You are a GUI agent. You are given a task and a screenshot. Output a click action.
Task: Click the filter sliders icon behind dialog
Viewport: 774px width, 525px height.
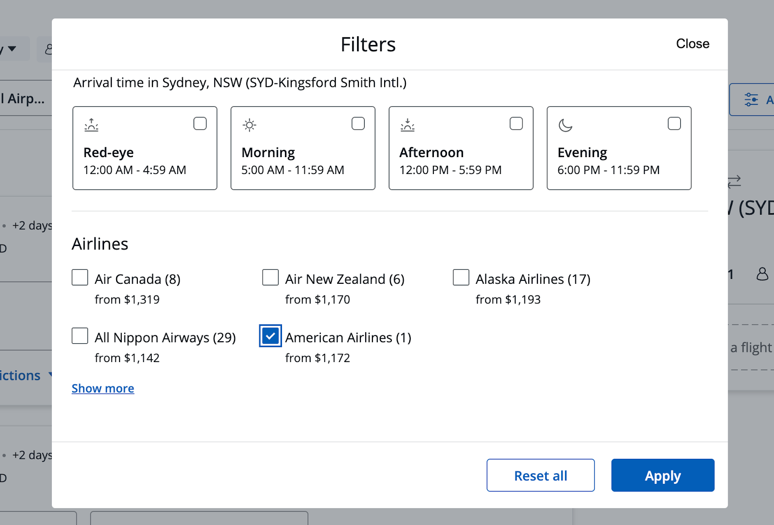click(x=751, y=100)
